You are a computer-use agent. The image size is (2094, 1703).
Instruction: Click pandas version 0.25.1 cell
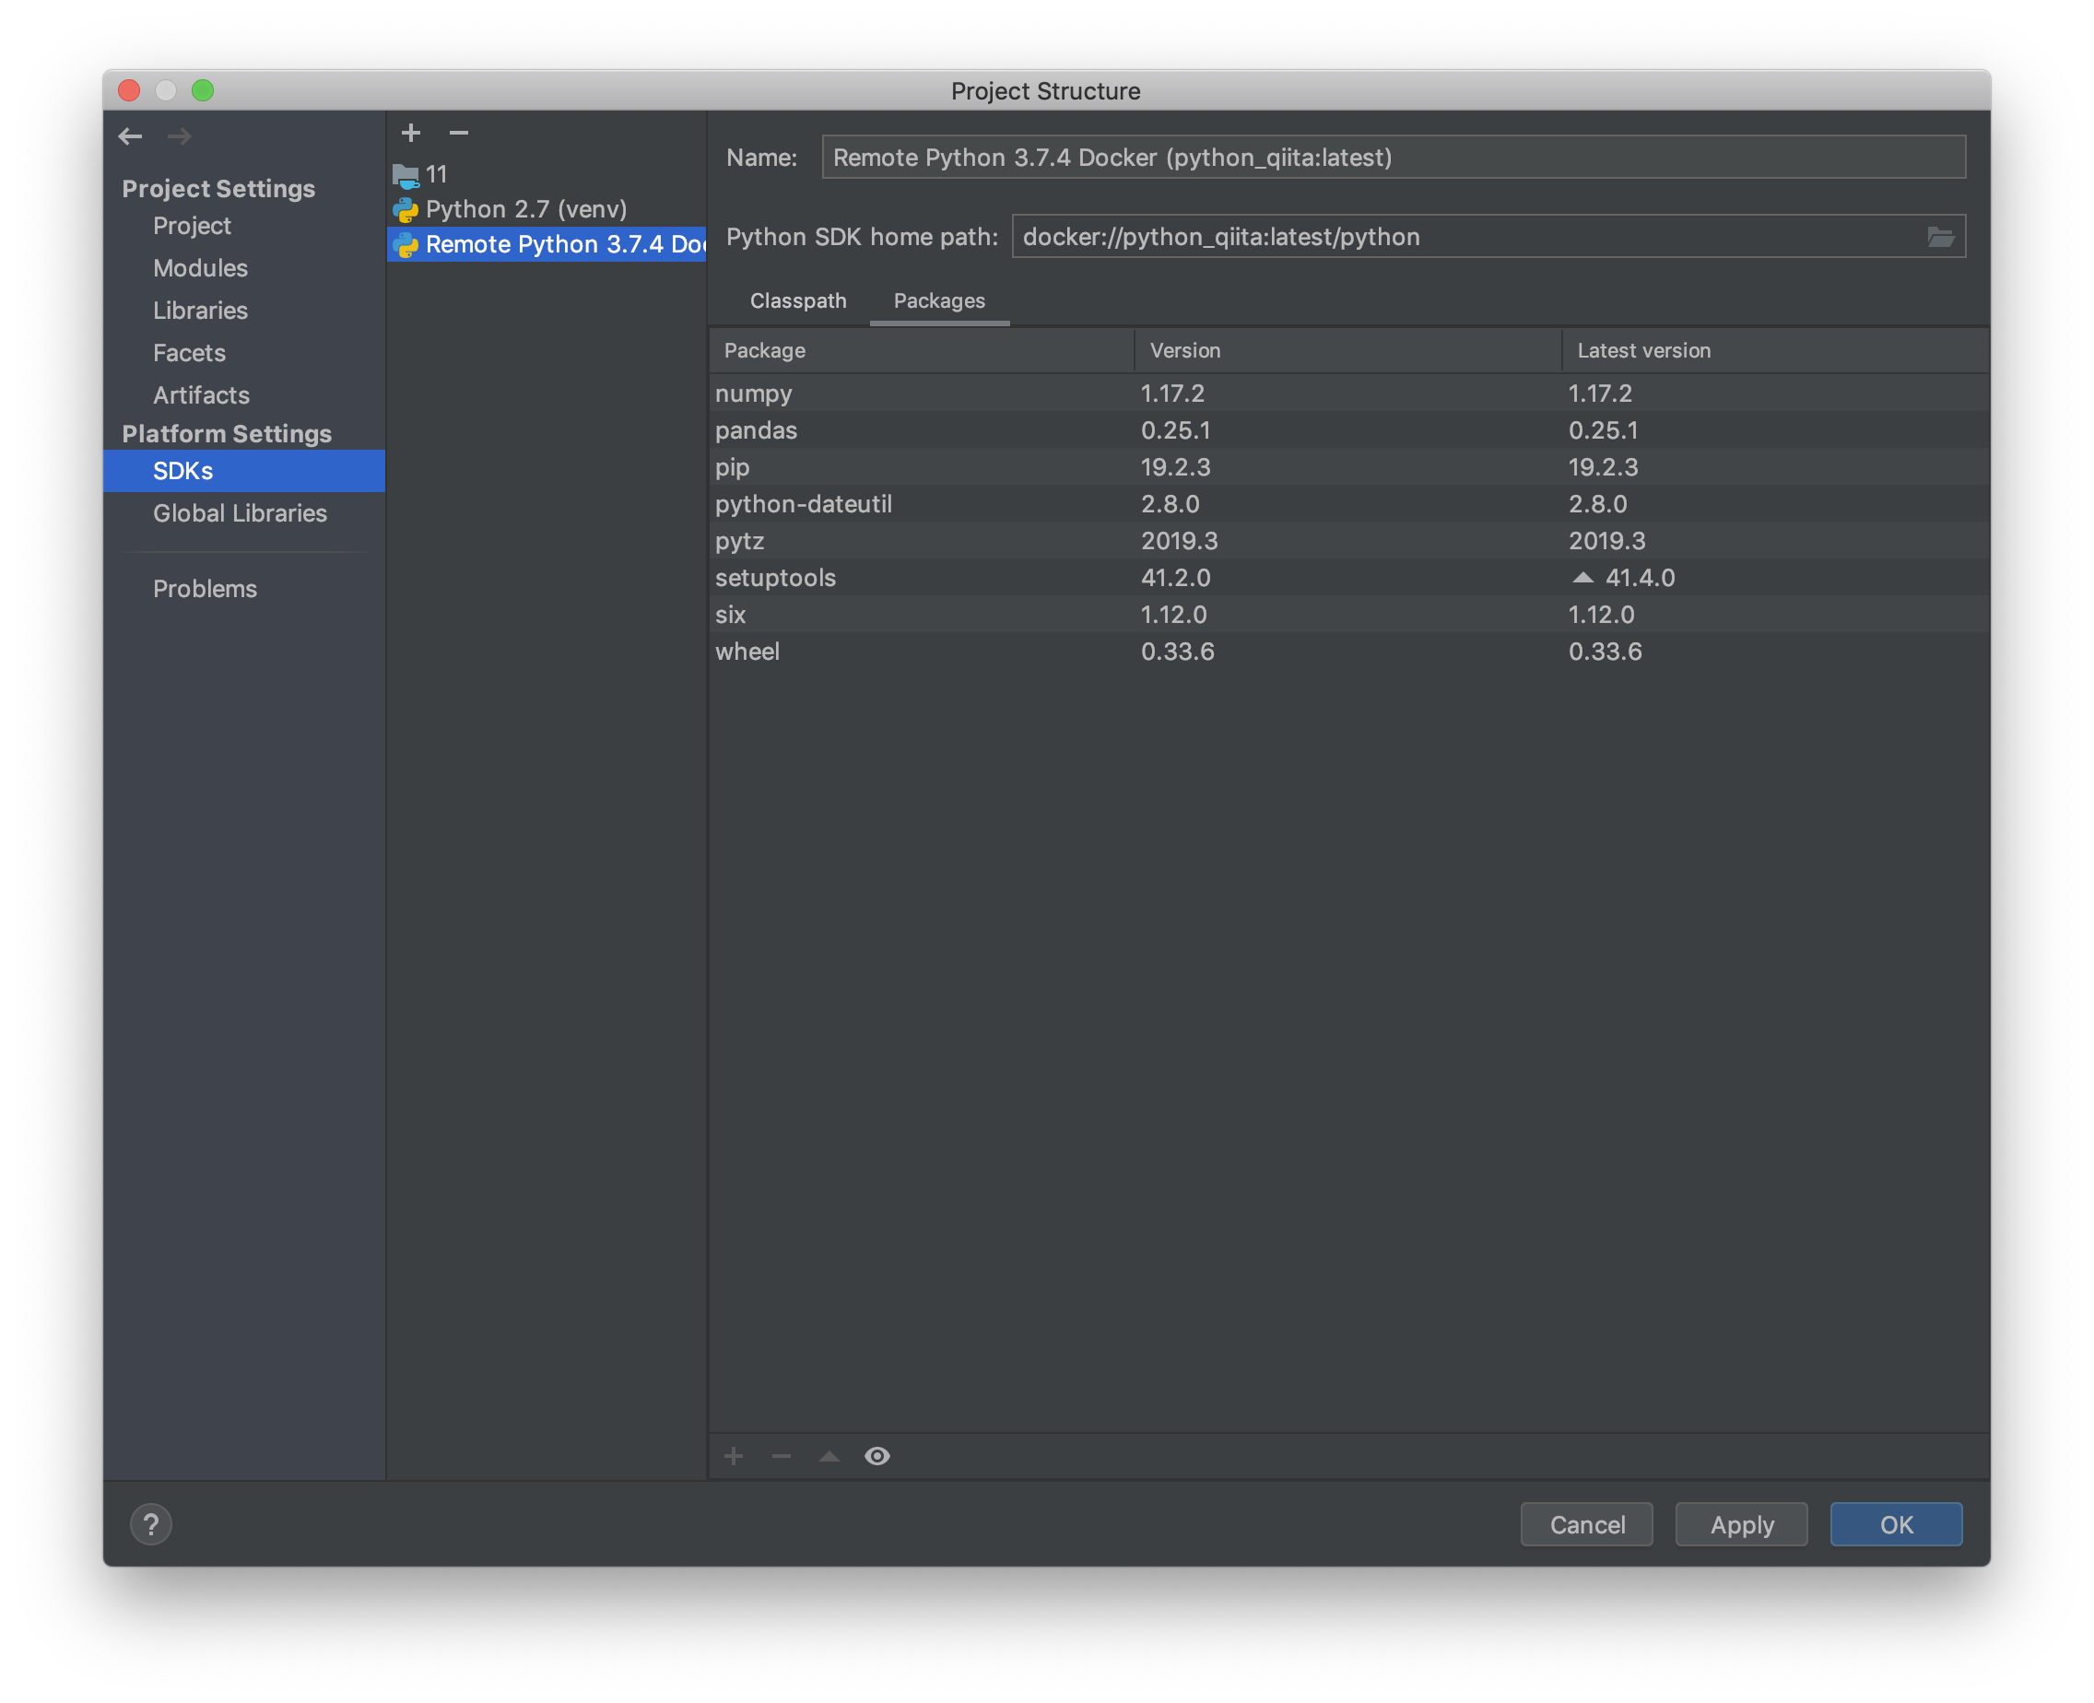pos(1175,429)
